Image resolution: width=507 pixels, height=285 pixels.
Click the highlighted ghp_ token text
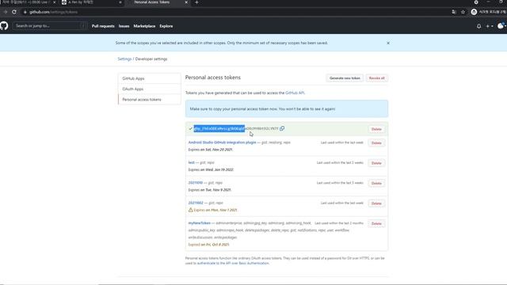coord(219,128)
